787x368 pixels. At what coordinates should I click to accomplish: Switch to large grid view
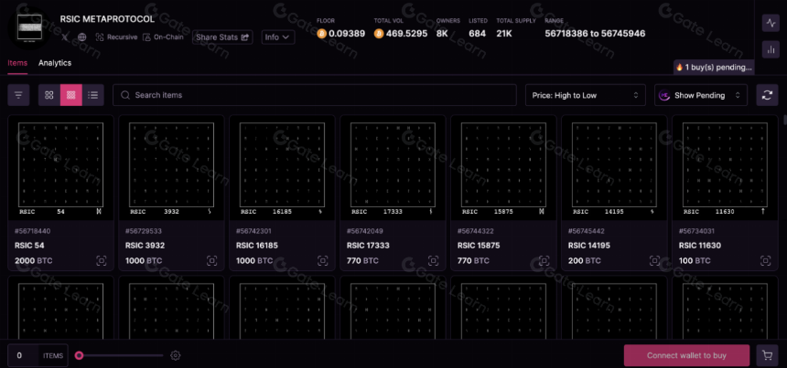click(x=49, y=95)
